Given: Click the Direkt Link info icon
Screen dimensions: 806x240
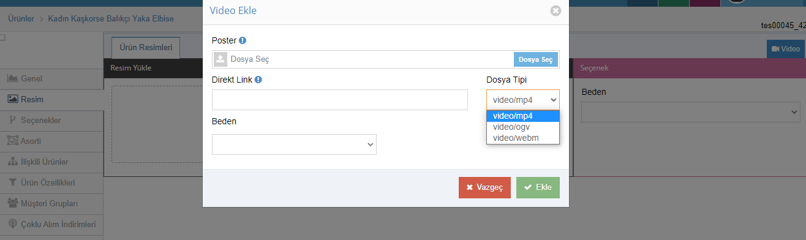Looking at the screenshot, I should [x=258, y=80].
